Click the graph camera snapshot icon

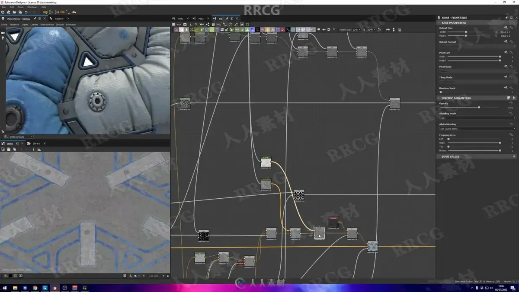click(185, 24)
